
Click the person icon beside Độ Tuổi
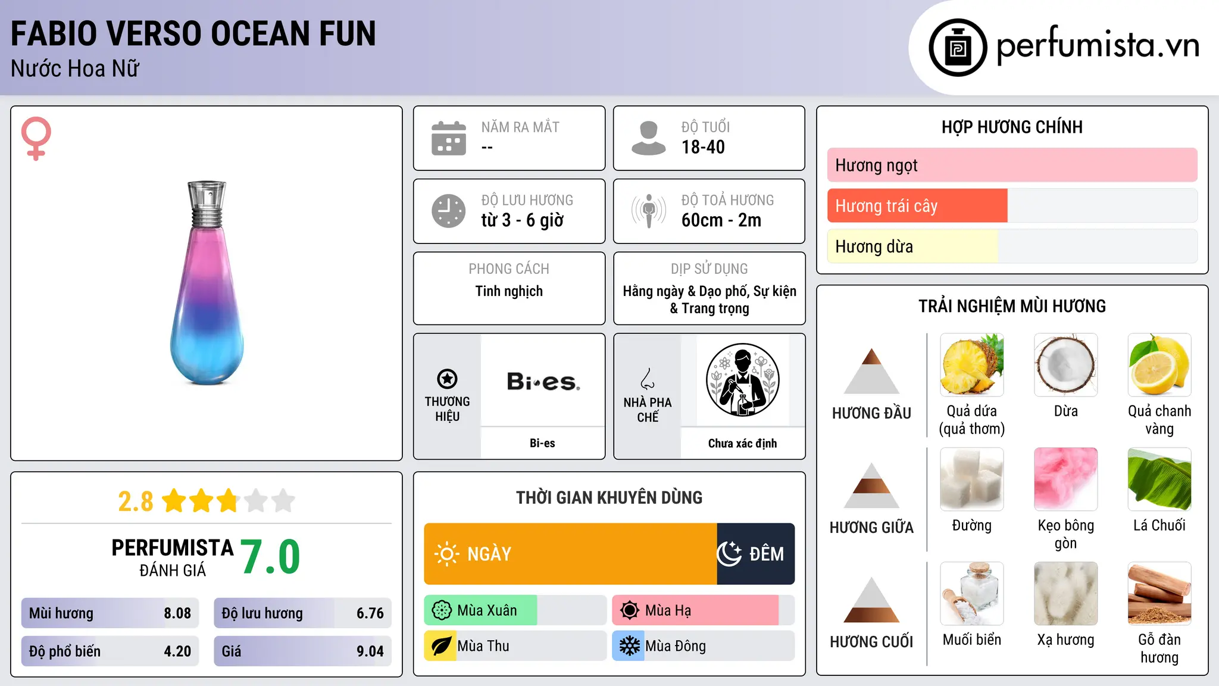tap(649, 138)
